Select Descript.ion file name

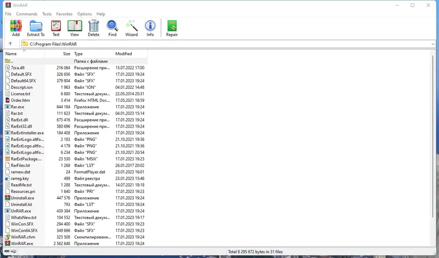(x=21, y=87)
